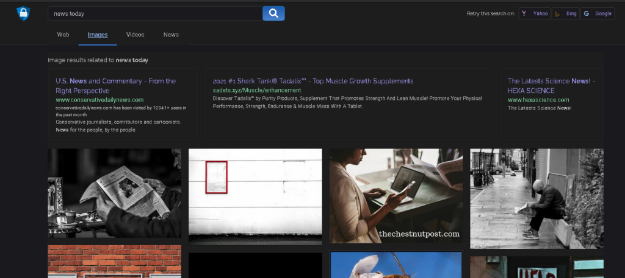Click the Yahoo Y icon
Viewport: 625px width, 278px height.
coord(524,13)
